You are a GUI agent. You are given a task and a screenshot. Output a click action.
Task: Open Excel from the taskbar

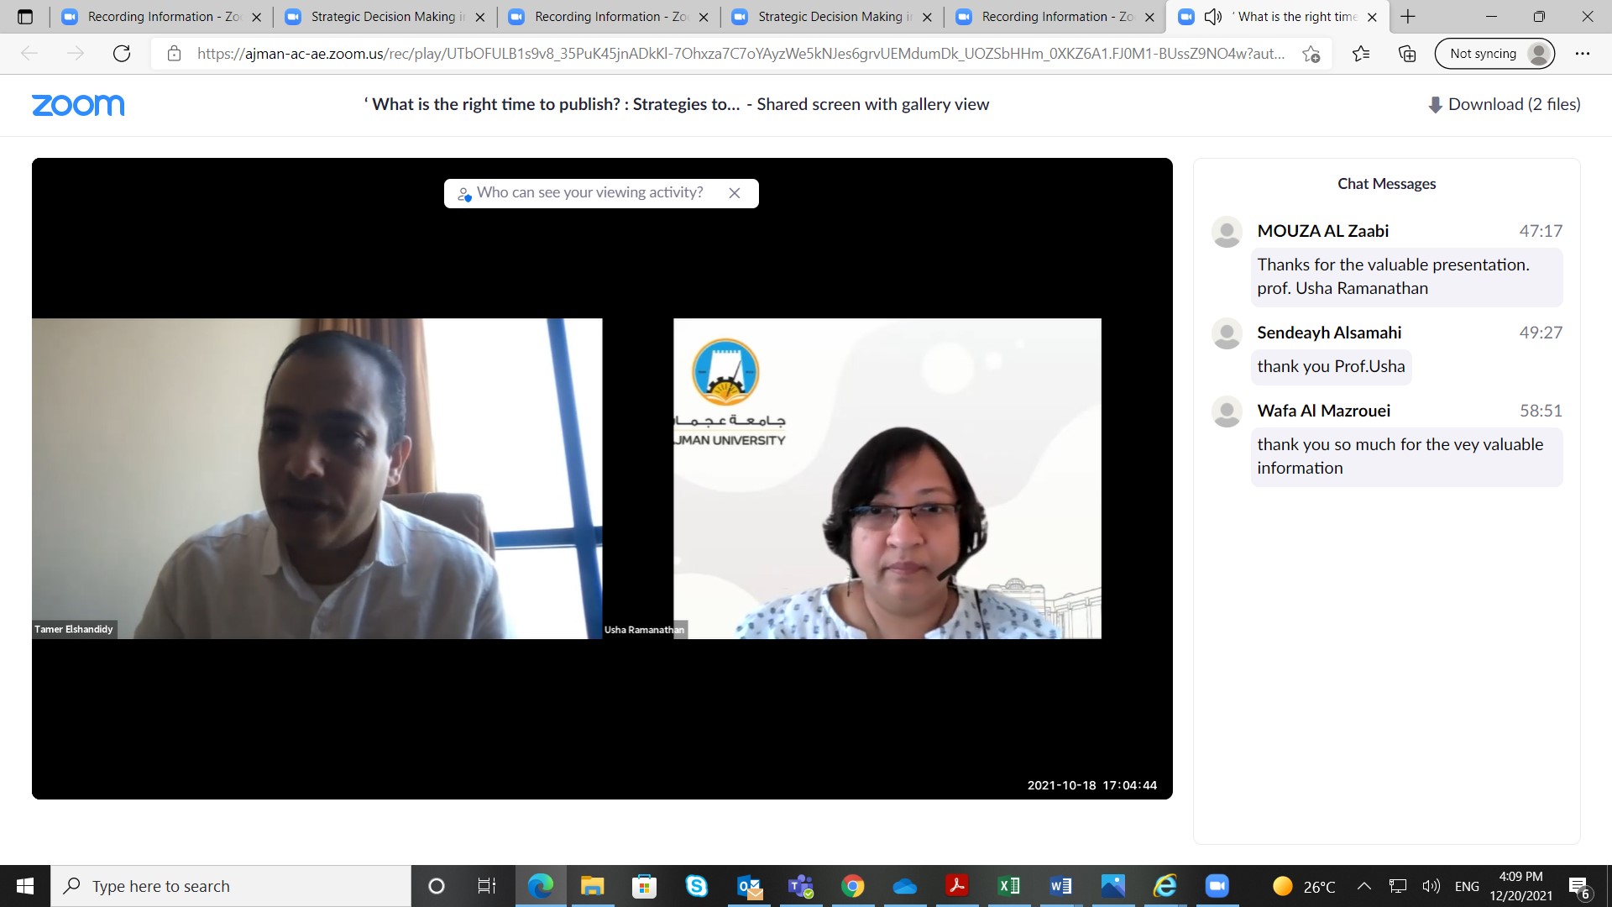pos(1008,886)
